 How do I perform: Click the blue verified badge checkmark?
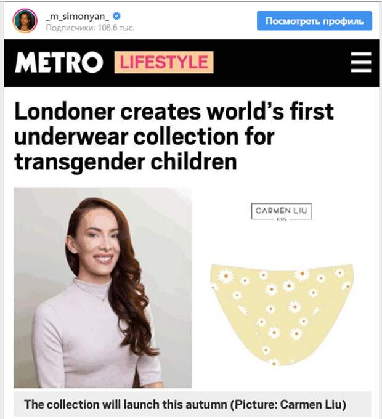[x=116, y=16]
